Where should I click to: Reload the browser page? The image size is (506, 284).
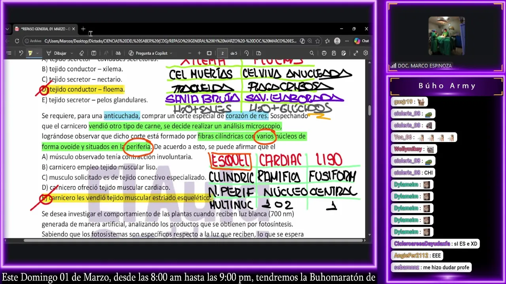point(17,41)
